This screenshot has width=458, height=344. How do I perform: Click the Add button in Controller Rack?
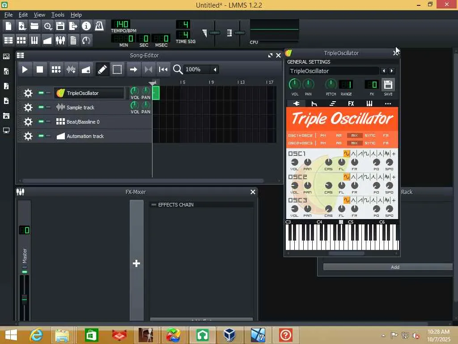388,267
